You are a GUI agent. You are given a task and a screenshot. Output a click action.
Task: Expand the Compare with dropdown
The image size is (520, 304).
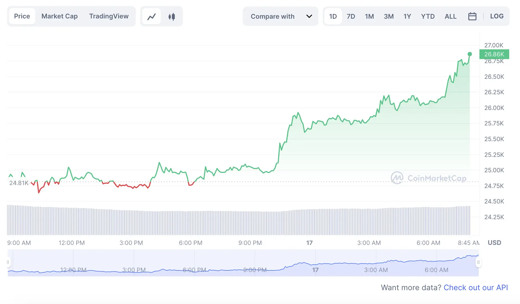coord(281,17)
